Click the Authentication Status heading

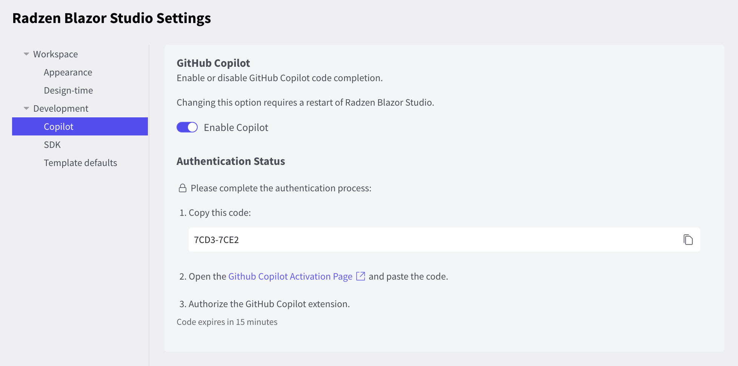pyautogui.click(x=231, y=161)
